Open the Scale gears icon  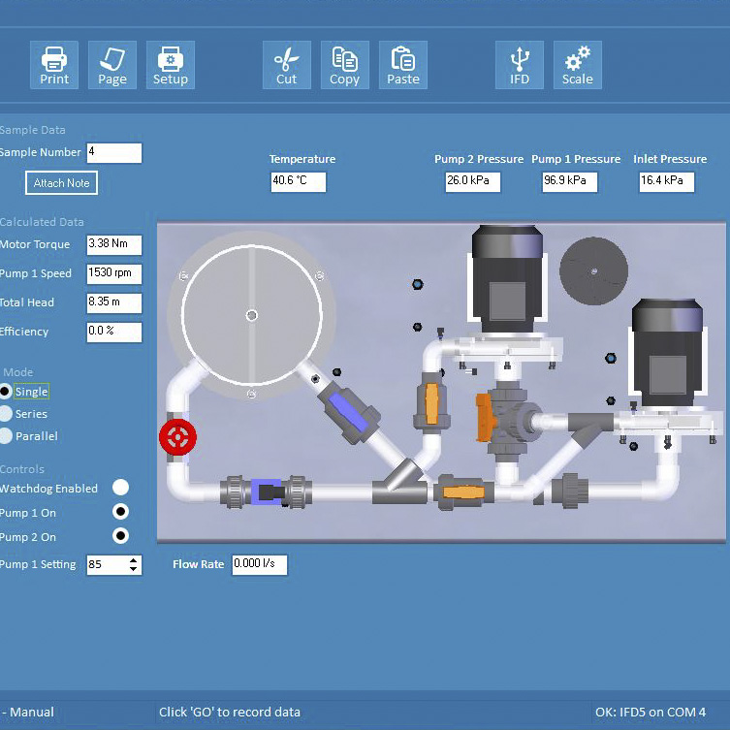click(578, 65)
